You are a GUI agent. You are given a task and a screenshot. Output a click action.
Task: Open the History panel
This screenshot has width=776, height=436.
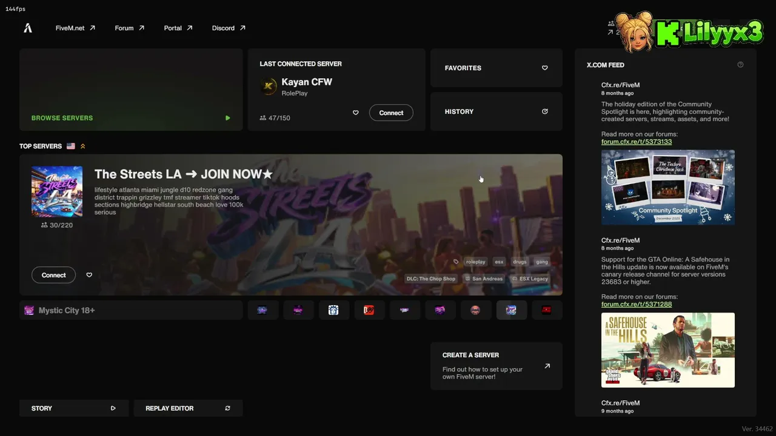pyautogui.click(x=497, y=111)
